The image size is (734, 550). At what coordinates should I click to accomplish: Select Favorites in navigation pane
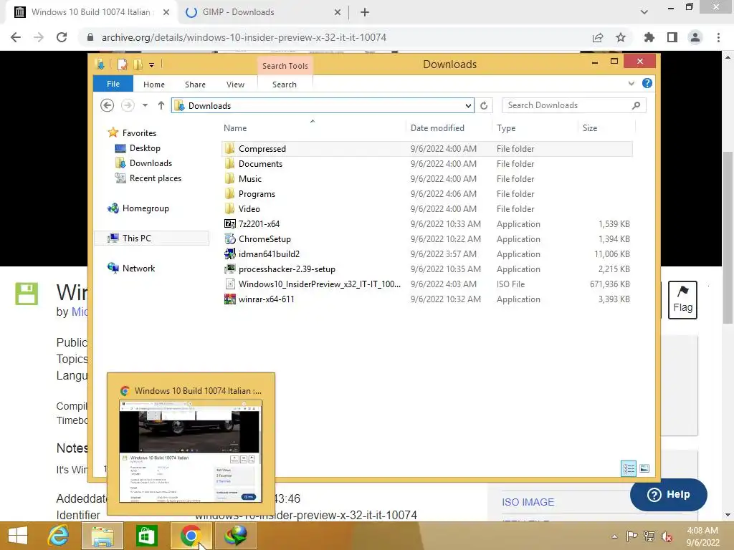tap(138, 132)
